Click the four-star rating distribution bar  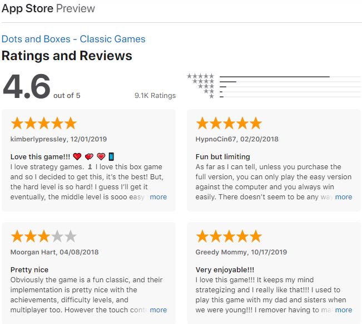(228, 82)
